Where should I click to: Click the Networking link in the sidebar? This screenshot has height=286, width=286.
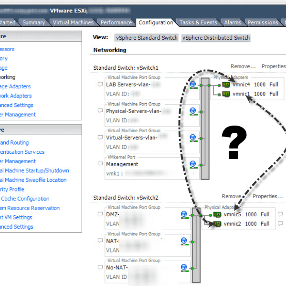coord(8,77)
